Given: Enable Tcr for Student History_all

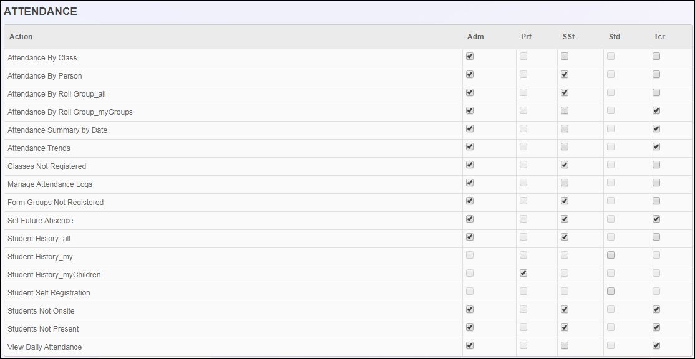Looking at the screenshot, I should pyautogui.click(x=656, y=237).
